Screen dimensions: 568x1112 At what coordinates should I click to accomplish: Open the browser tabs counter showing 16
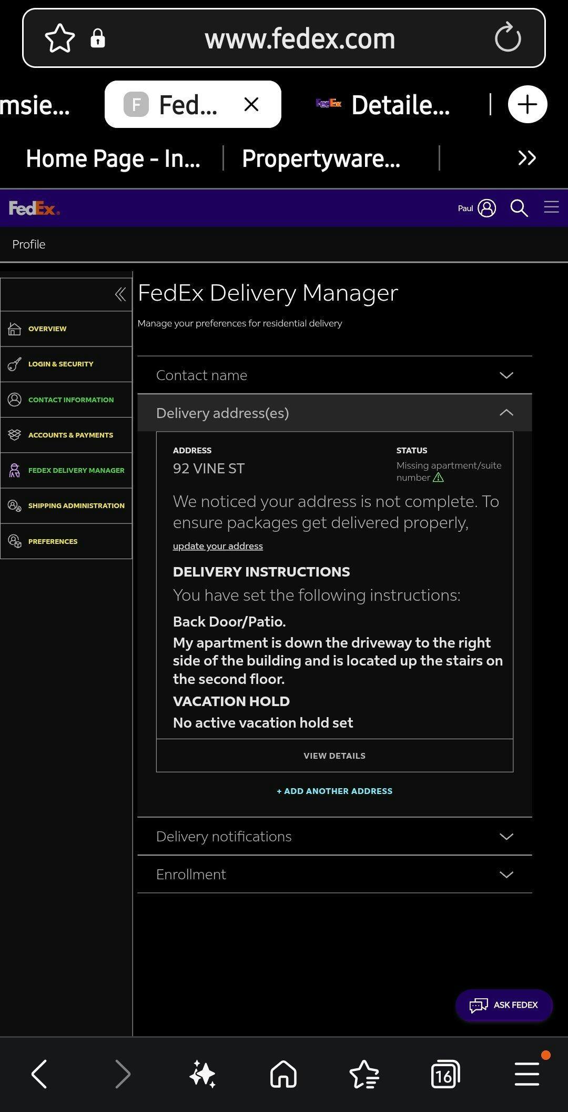click(445, 1074)
